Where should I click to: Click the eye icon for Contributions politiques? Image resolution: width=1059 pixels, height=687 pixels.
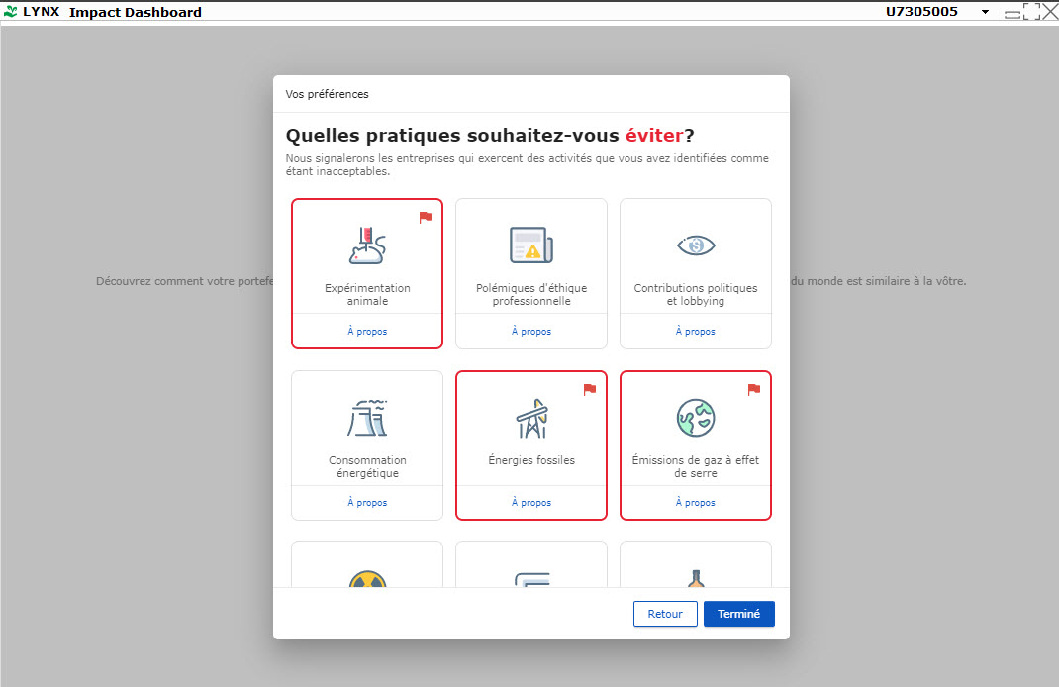tap(696, 245)
